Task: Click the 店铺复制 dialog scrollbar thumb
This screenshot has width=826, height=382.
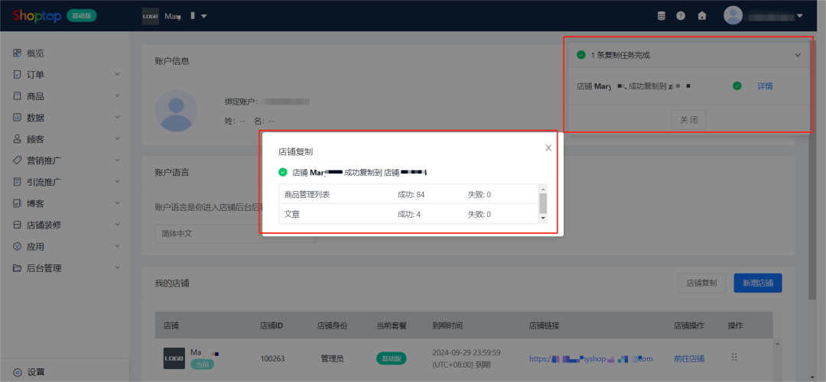Action: click(x=543, y=202)
